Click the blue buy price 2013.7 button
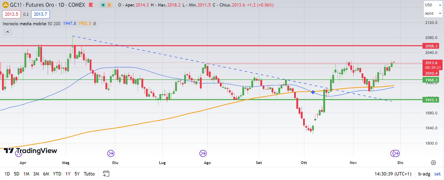Image resolution: width=444 pixels, height=180 pixels. (40, 14)
